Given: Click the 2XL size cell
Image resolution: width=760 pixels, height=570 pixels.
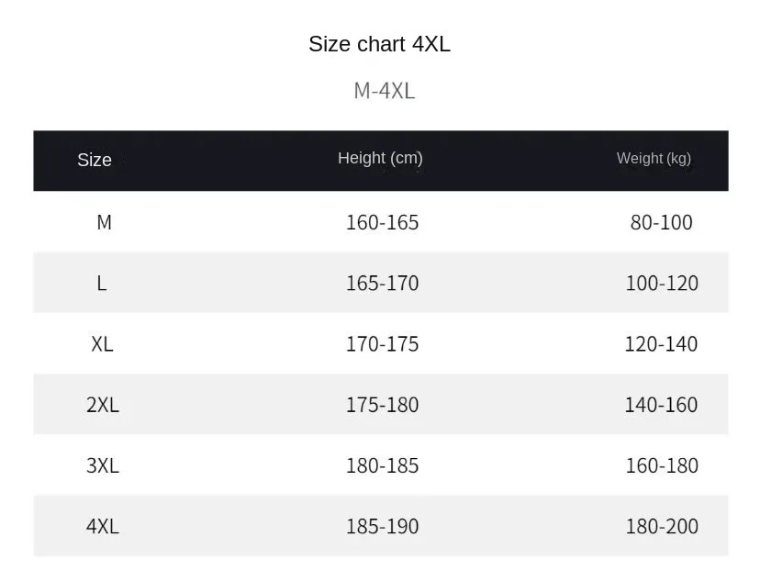Looking at the screenshot, I should tap(103, 405).
